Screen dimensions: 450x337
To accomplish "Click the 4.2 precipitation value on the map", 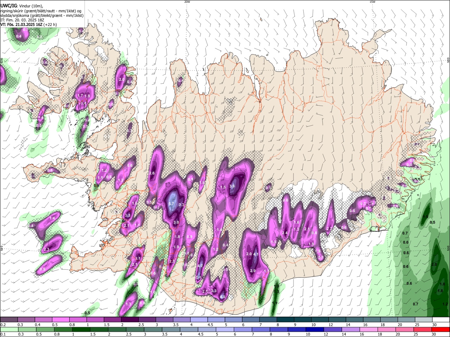I will [x=200, y=266].
